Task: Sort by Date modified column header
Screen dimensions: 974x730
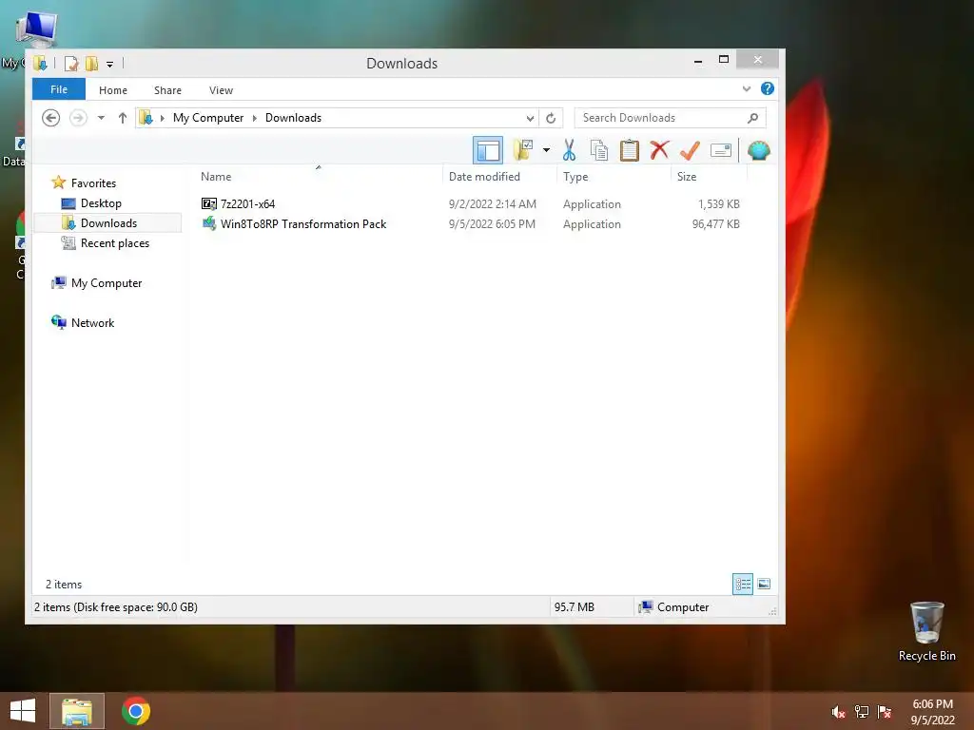Action: coord(484,177)
